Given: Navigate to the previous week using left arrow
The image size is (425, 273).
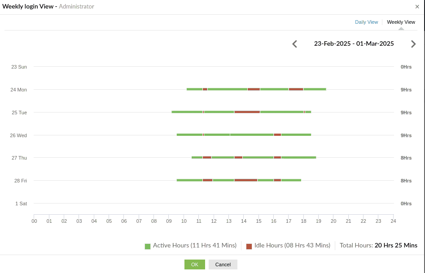Looking at the screenshot, I should pyautogui.click(x=295, y=43).
